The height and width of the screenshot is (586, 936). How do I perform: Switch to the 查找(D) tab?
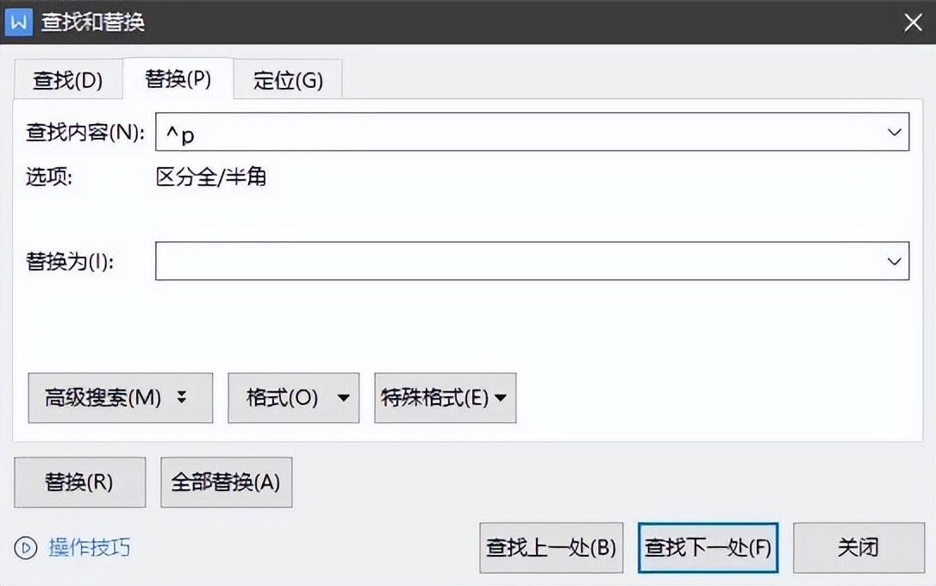[x=67, y=81]
